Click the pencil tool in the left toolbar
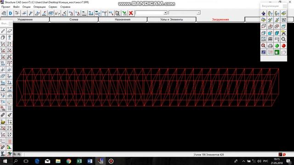Viewport: 294px width, 165px height. point(3,31)
